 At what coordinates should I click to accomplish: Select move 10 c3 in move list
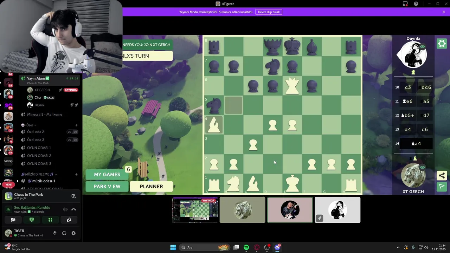point(408,87)
